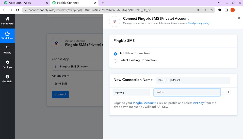Screen dimensions: 243x139
Task: Open the Pingbix Account link
Action: click(144, 103)
